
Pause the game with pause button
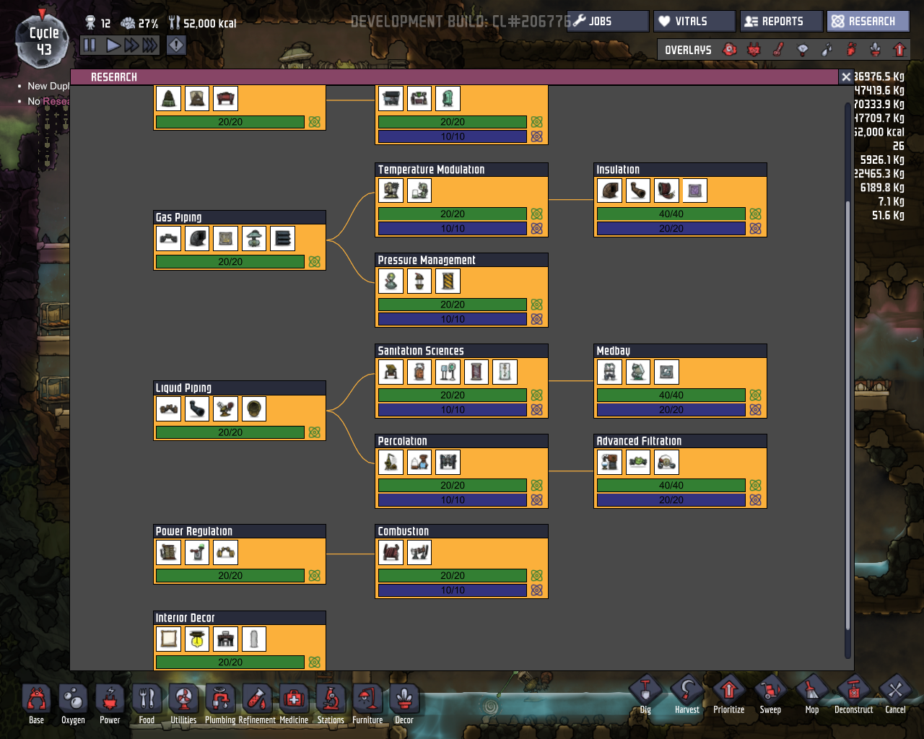tap(90, 45)
